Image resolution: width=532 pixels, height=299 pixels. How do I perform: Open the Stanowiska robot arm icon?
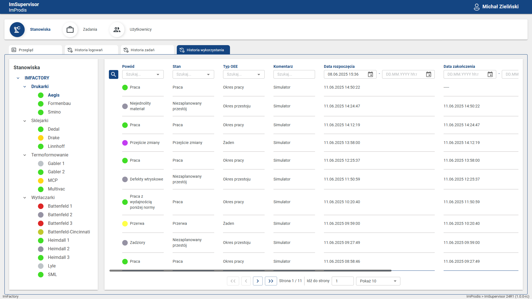(17, 29)
